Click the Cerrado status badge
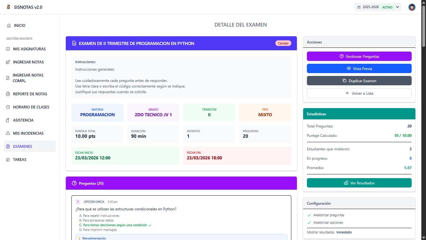Image resolution: width=426 pixels, height=240 pixels. 283,43
